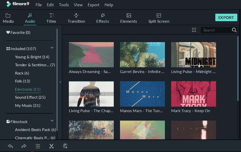Click the 'Always Dreaming - Sa...' title
Viewport: 241px width, 152px height.
90,72
